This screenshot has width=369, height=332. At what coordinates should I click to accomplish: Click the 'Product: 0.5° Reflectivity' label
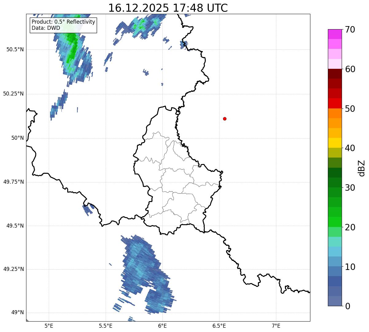[63, 22]
